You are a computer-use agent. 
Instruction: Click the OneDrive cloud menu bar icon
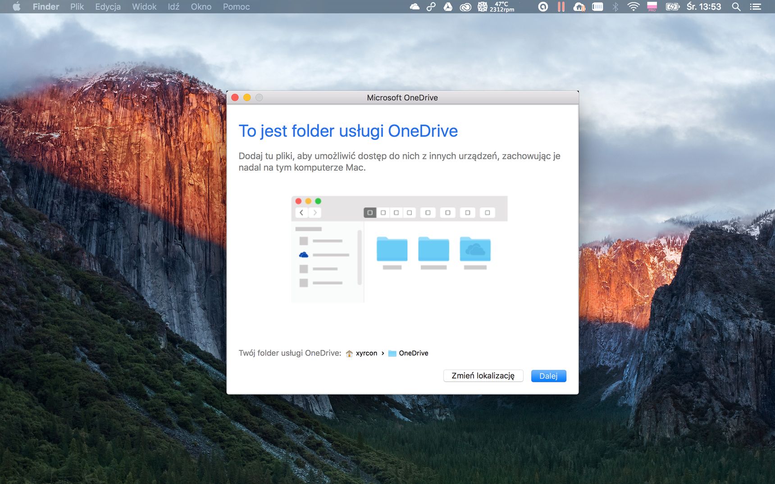pos(415,7)
